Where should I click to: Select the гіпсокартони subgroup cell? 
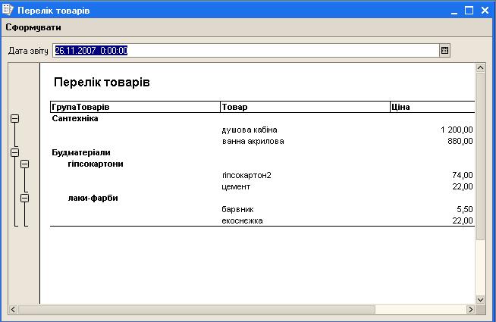coord(96,164)
